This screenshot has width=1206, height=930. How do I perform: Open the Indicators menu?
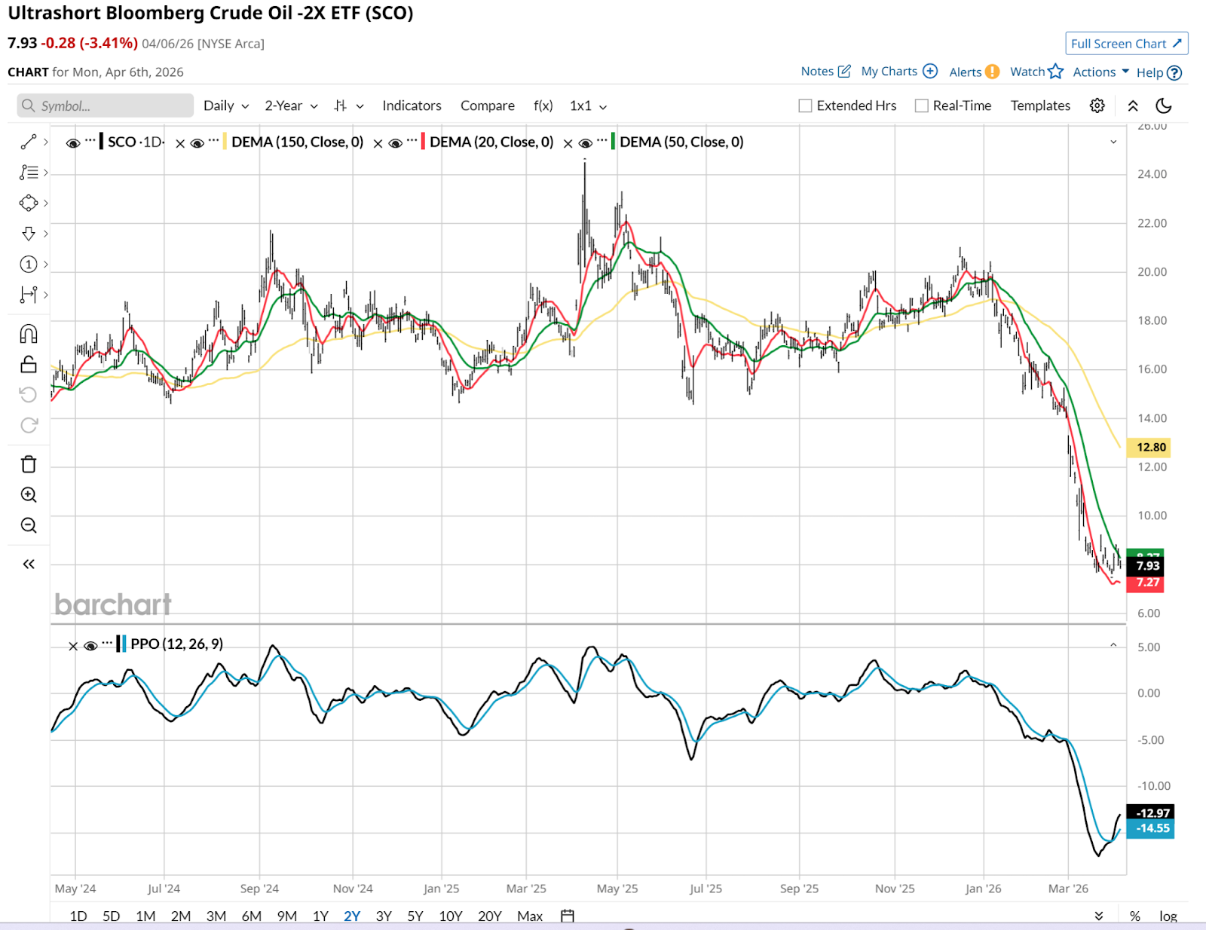412,106
